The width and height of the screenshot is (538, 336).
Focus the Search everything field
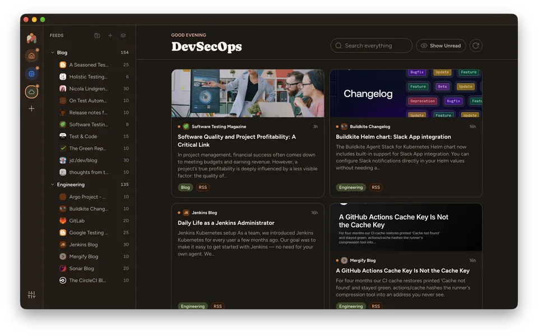(371, 45)
